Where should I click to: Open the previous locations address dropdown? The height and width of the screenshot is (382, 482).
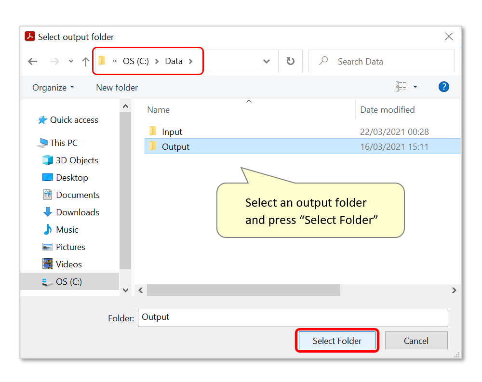coord(267,62)
